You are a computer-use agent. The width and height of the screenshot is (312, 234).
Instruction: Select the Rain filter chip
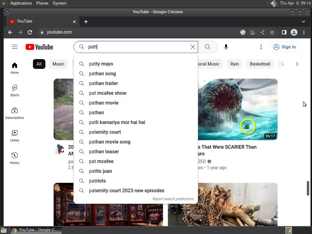[235, 64]
